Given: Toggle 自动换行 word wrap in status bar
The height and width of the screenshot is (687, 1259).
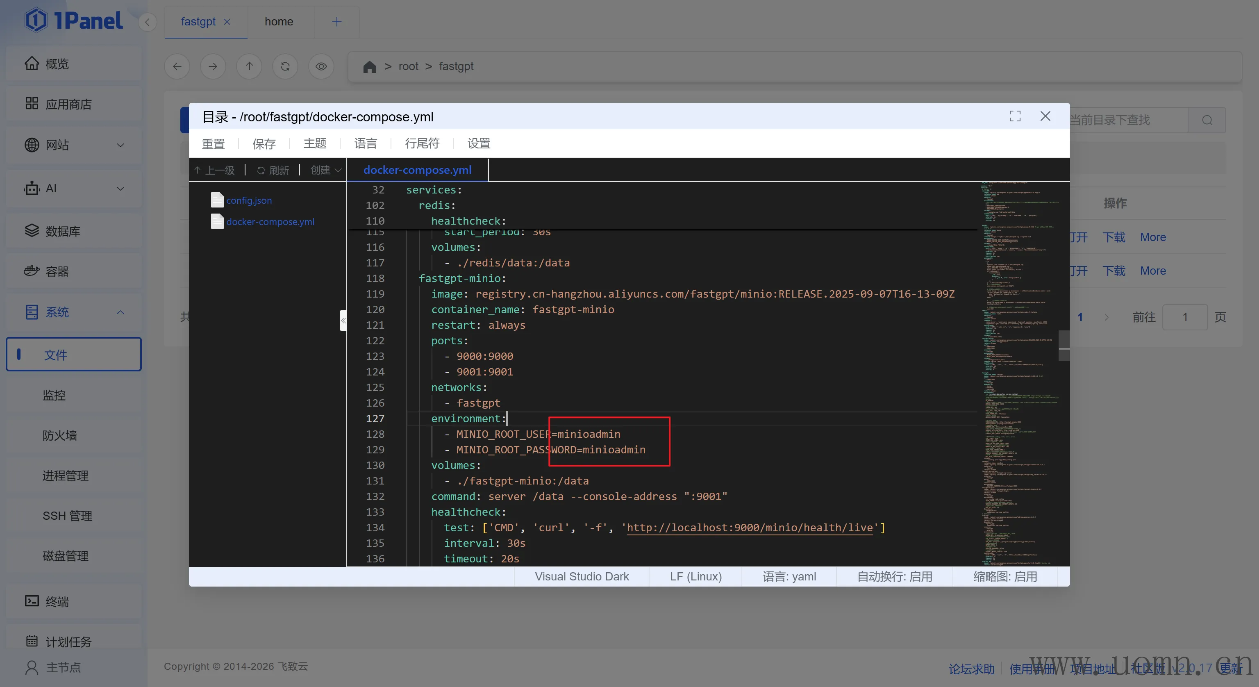Looking at the screenshot, I should [x=894, y=576].
